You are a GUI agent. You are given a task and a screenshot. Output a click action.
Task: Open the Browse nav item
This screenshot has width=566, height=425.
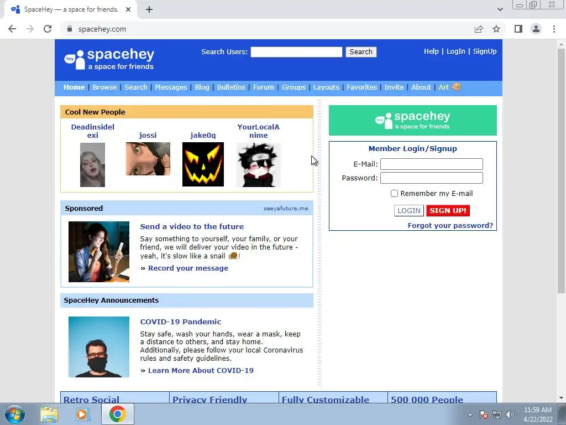104,87
